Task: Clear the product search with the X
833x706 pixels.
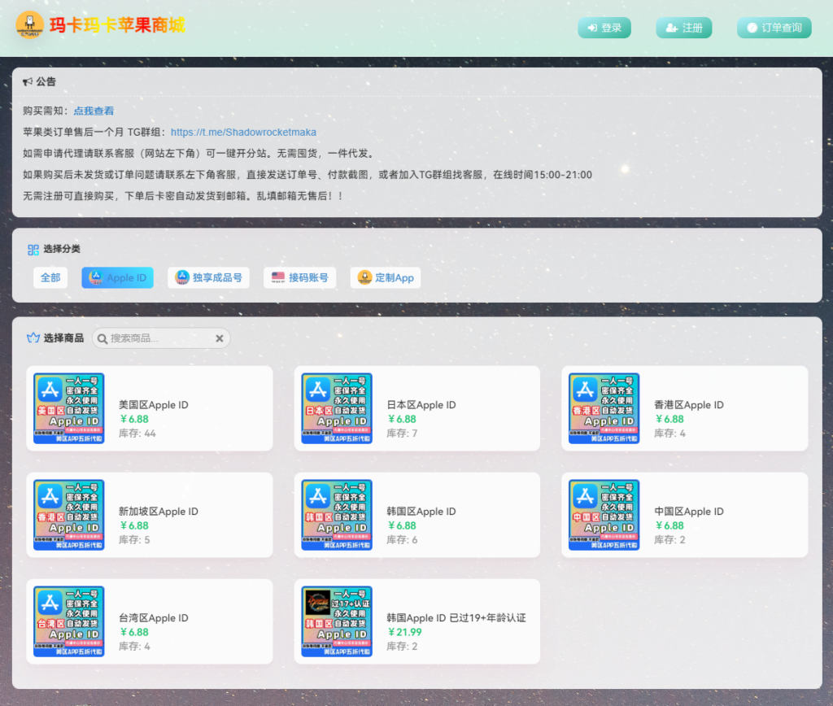Action: (220, 338)
